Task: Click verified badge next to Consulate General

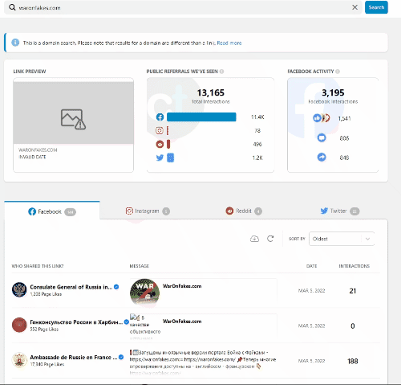Action: [x=116, y=287]
